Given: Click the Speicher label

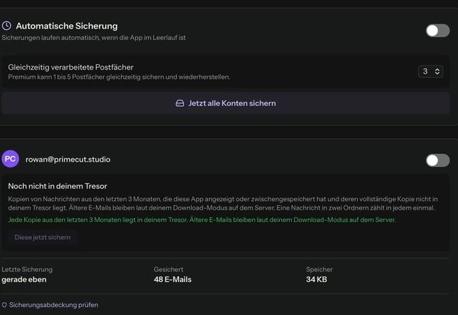Looking at the screenshot, I should tap(319, 269).
